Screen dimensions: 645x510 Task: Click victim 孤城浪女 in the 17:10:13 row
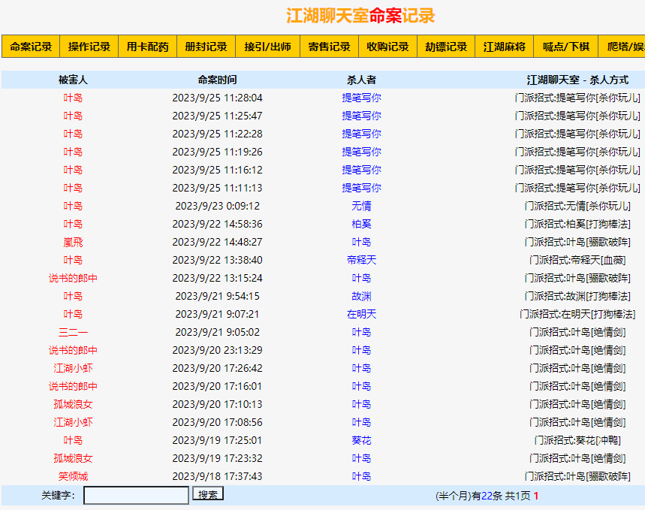(x=73, y=404)
